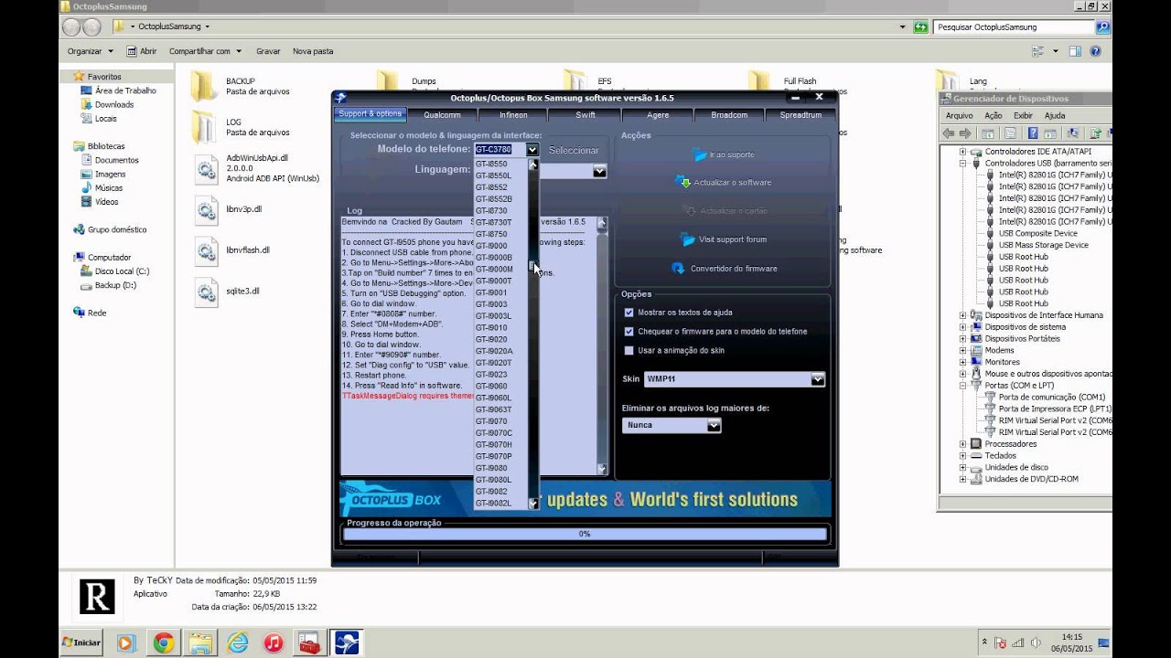1171x658 pixels.
Task: Collapse Portas (COM e LPT) tree node
Action: click(962, 386)
